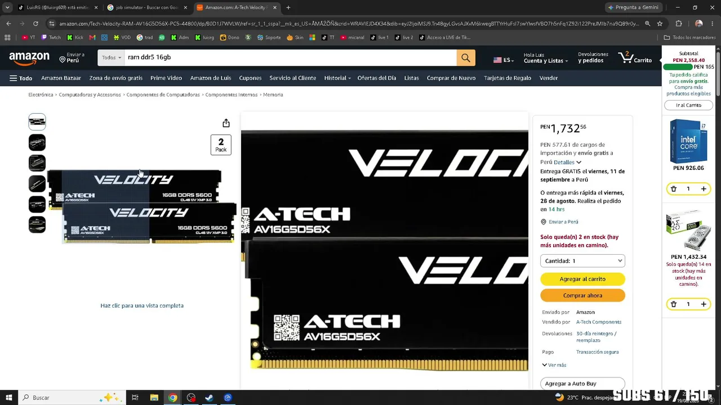Viewport: 721px width, 405px height.
Task: Open the apps grid in bookmarks bar
Action: pyautogui.click(x=7, y=38)
